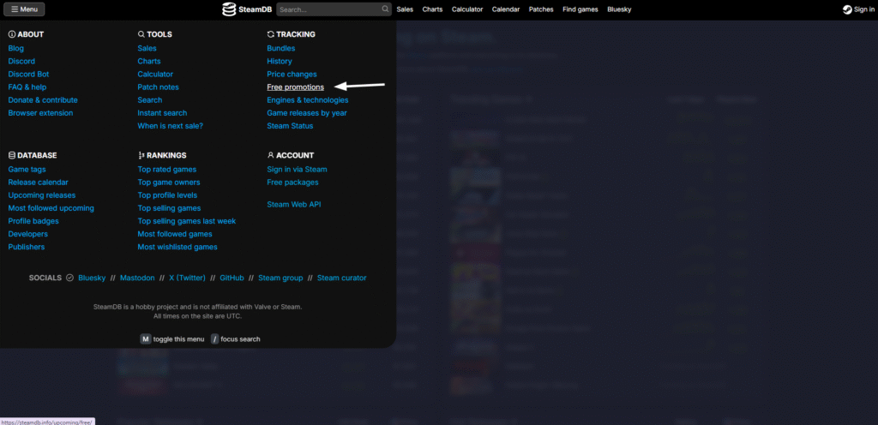Focus the Search input field

(334, 9)
